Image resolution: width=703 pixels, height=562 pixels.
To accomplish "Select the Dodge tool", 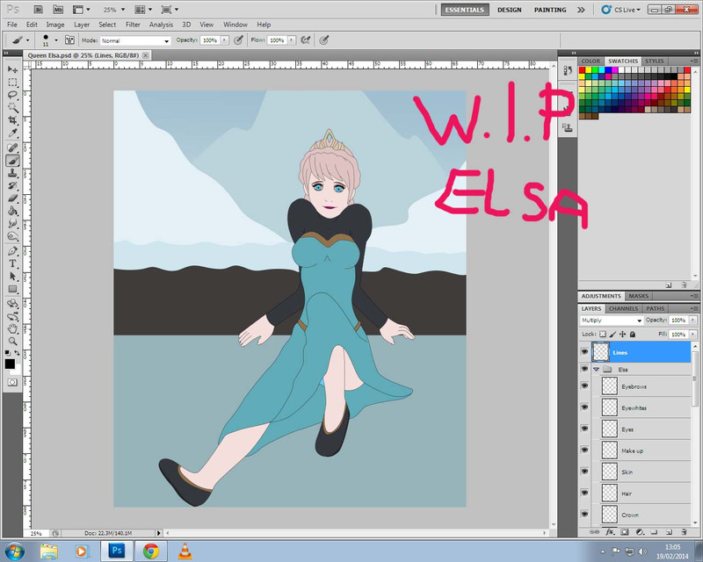I will click(12, 235).
